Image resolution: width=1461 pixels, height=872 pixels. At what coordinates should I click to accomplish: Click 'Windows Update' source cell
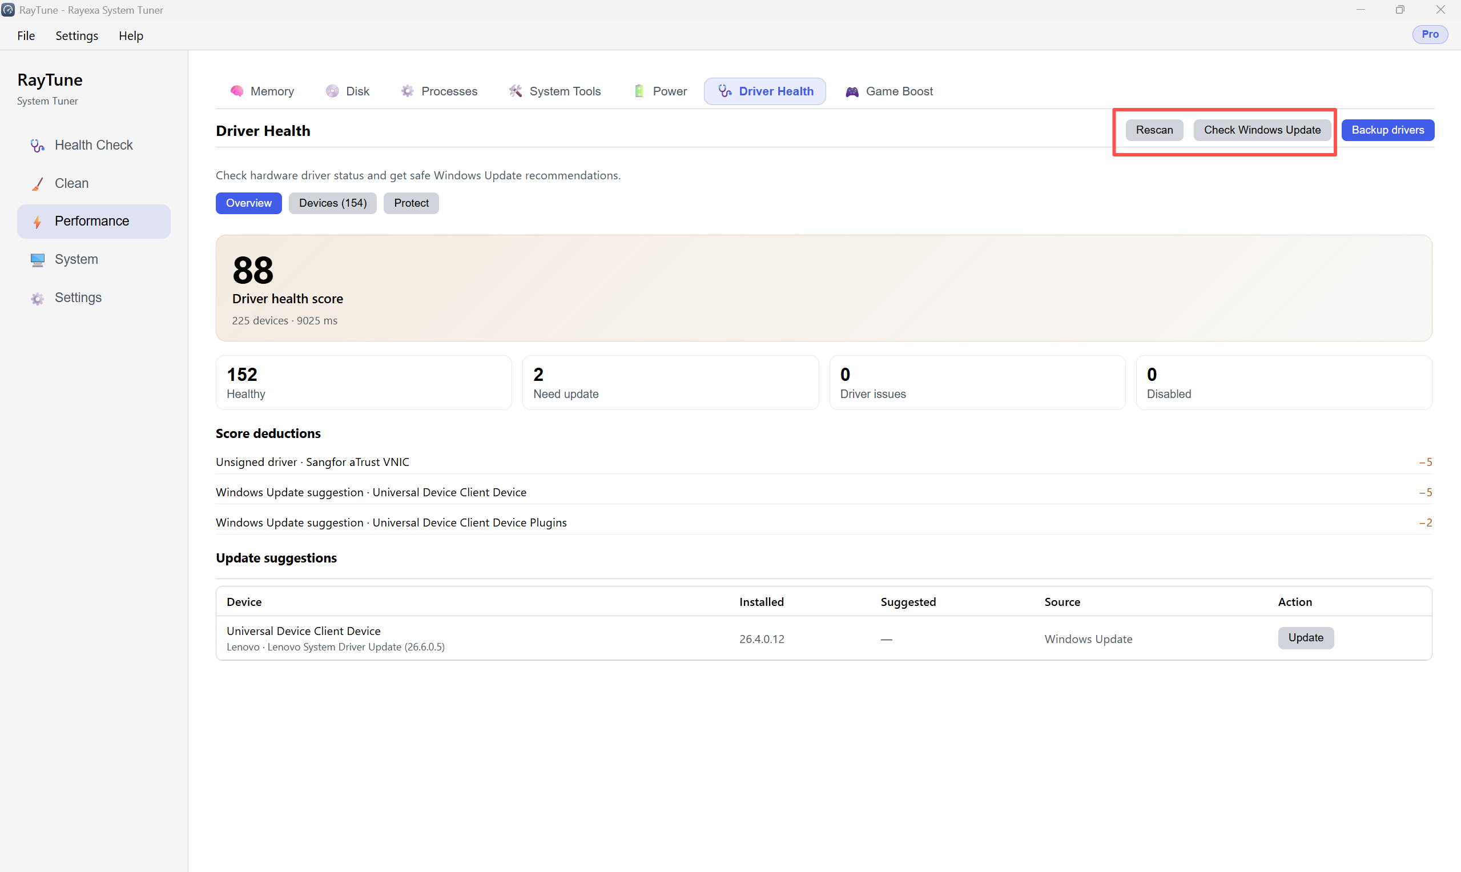[1089, 640]
